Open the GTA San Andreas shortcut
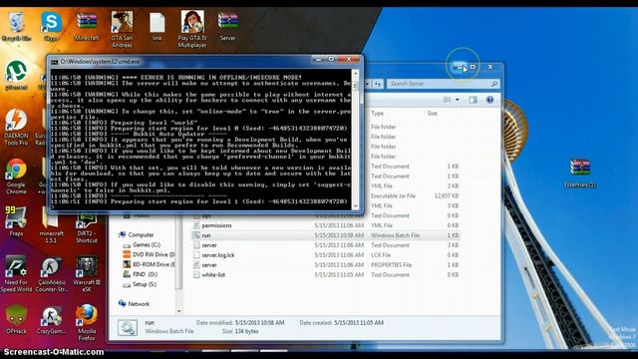Viewport: 638px width, 359px height. 122,29
